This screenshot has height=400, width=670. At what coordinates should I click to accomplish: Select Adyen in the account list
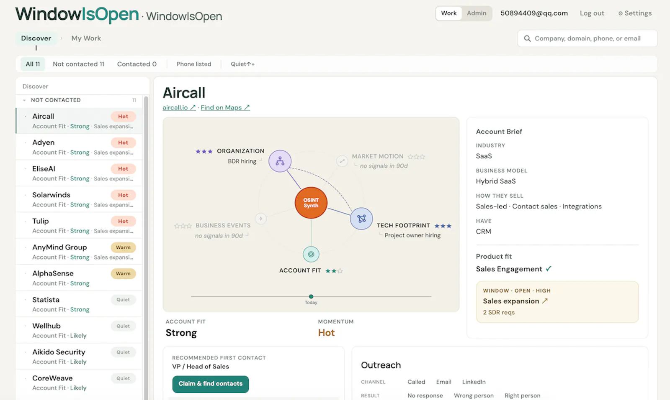tap(80, 148)
